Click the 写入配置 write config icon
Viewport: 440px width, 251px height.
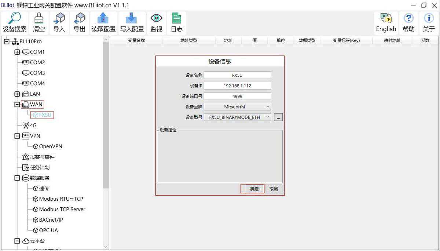(x=132, y=18)
